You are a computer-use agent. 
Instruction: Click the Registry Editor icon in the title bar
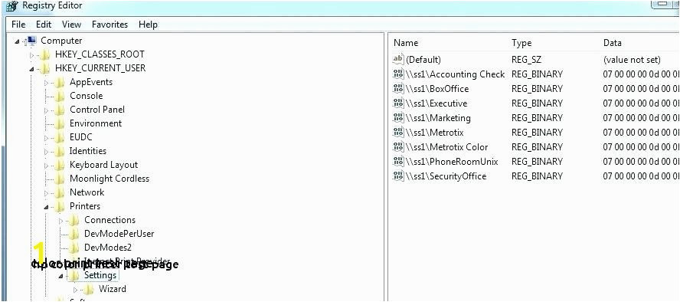point(11,6)
